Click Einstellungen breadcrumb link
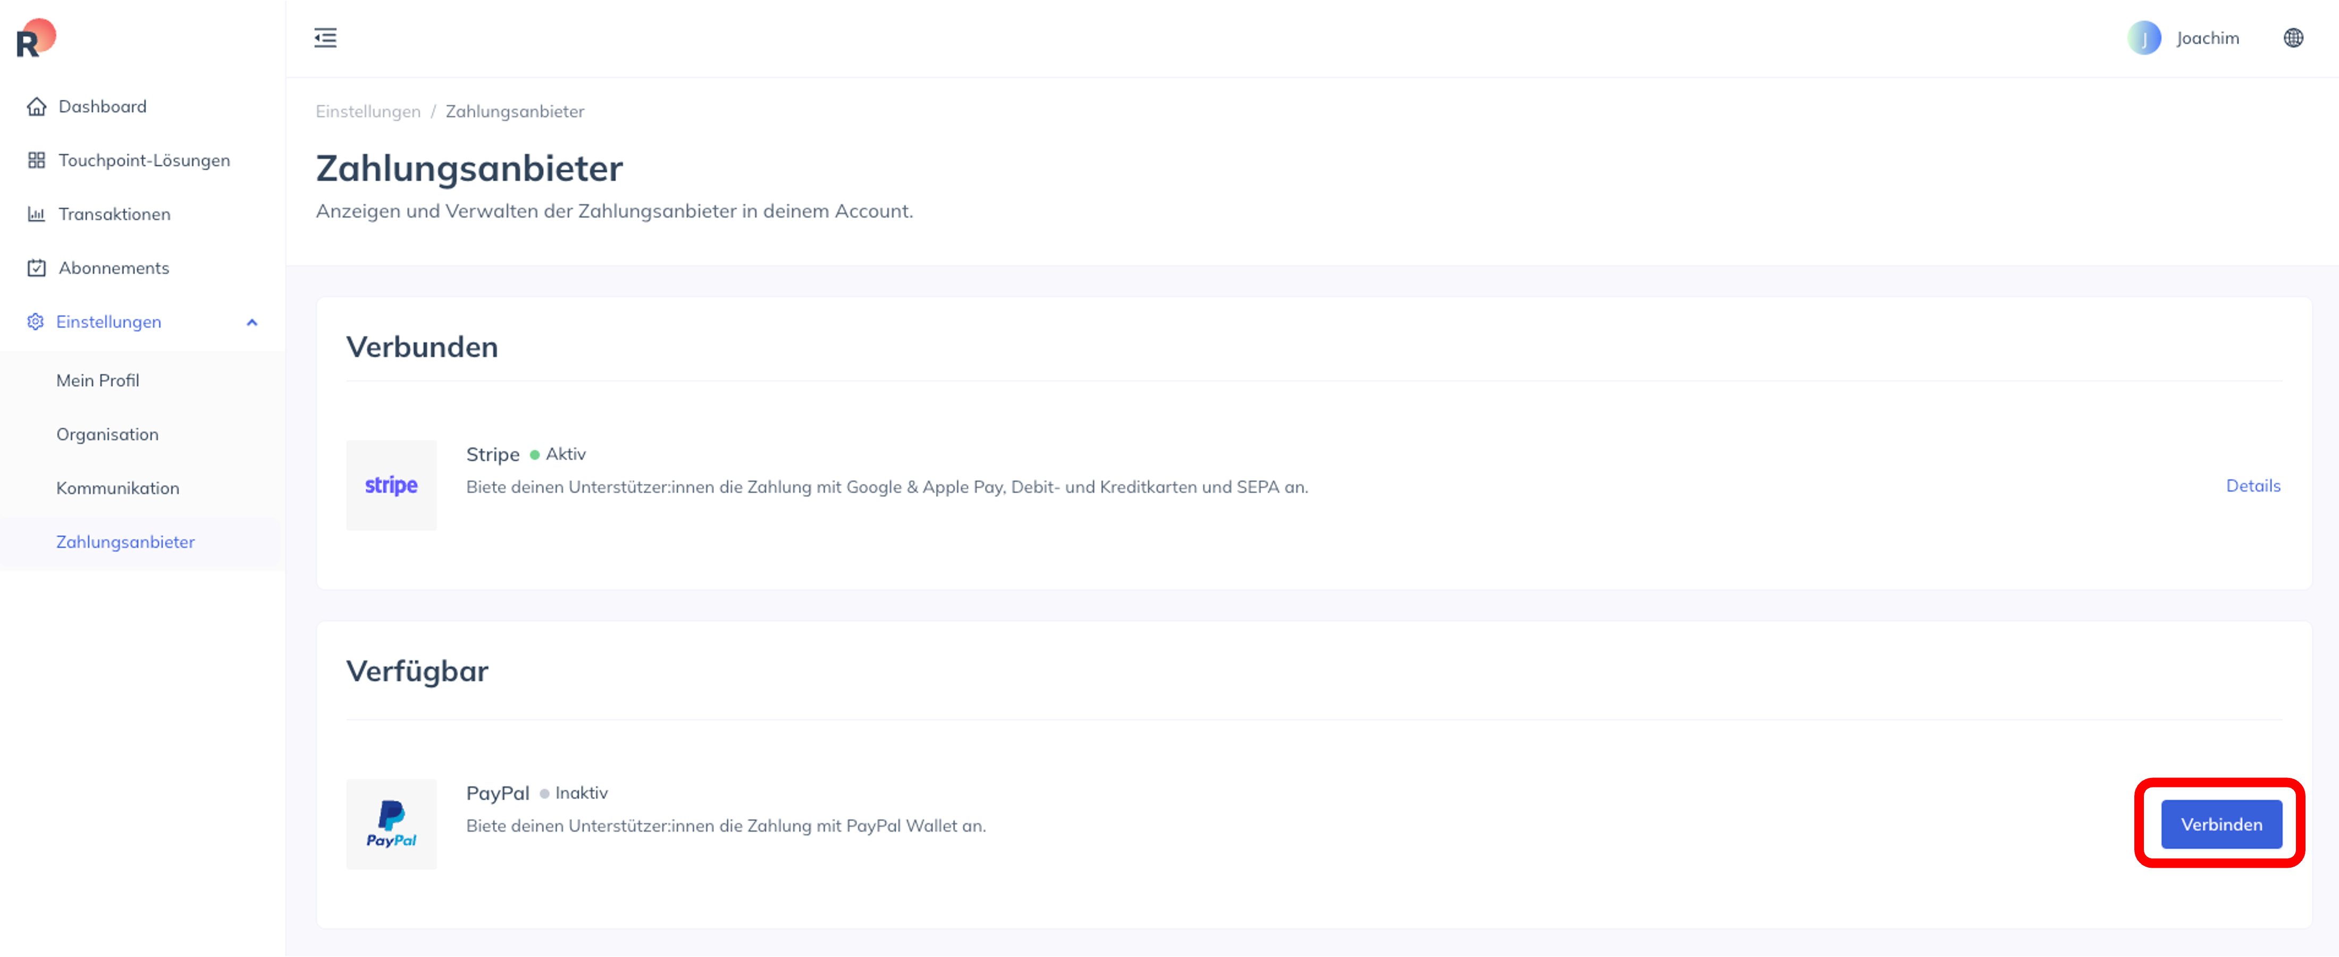The height and width of the screenshot is (957, 2339). (368, 112)
